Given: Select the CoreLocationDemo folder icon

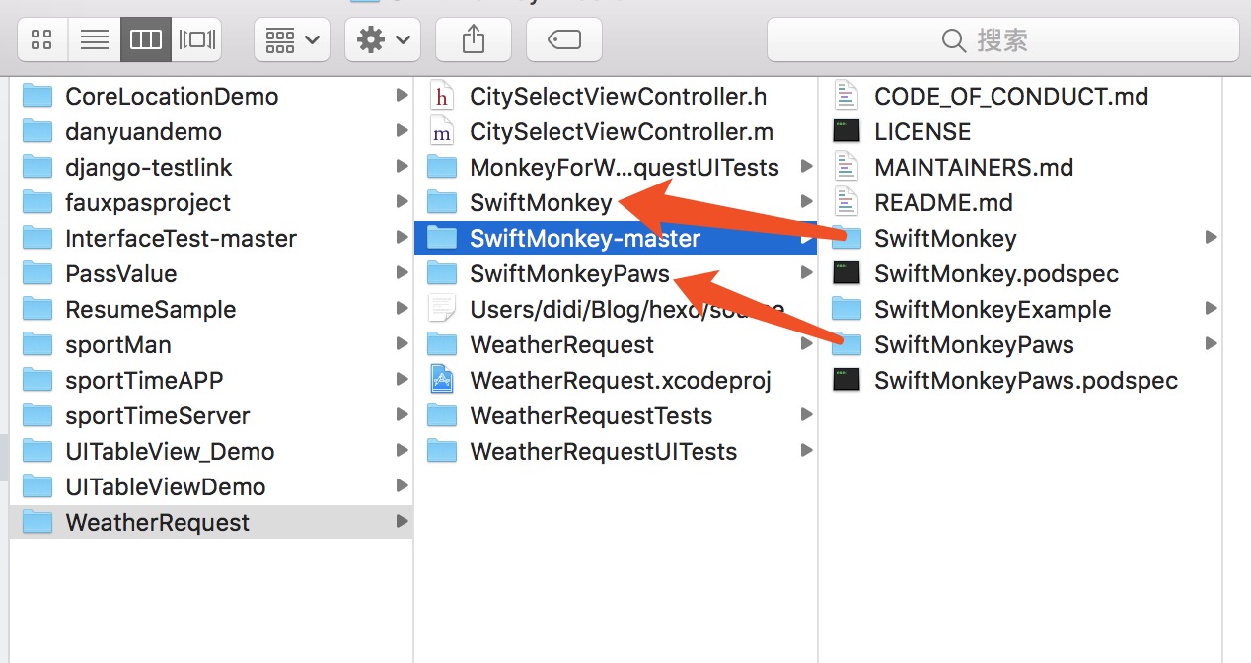Looking at the screenshot, I should click(x=37, y=96).
